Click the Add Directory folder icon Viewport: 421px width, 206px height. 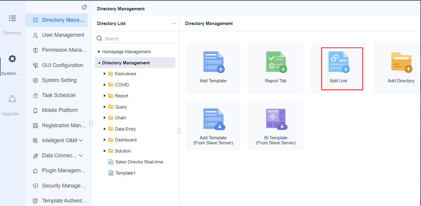[401, 62]
